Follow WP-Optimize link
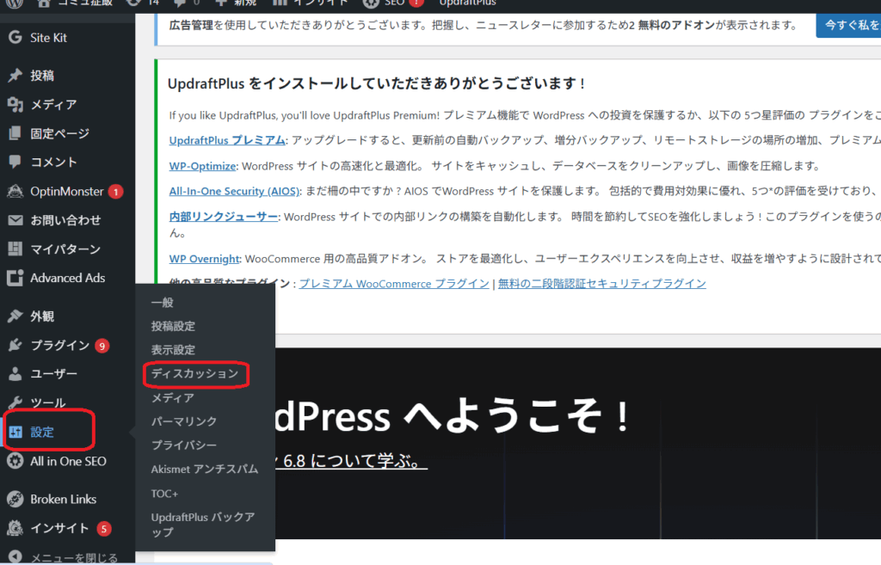 [x=202, y=166]
